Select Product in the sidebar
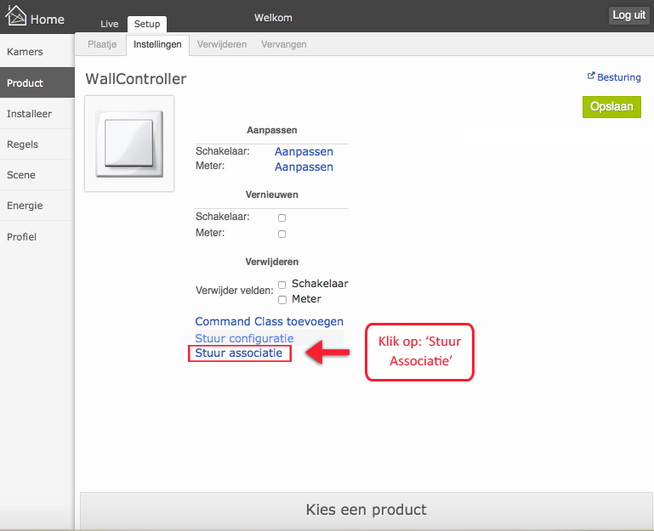This screenshot has height=531, width=654. [37, 83]
